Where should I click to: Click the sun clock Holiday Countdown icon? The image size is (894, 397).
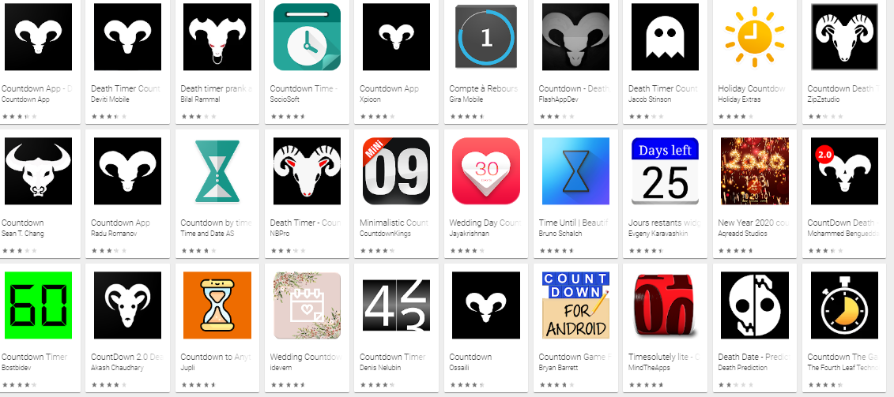754,37
